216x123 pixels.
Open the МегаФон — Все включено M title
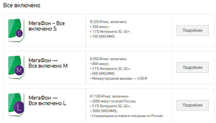(x=48, y=63)
